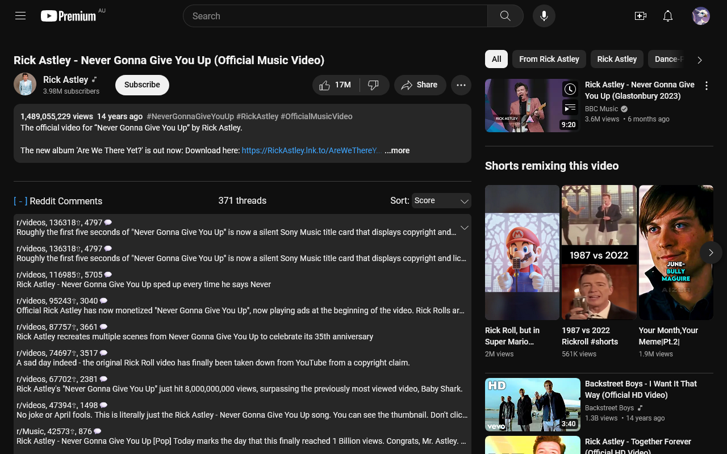This screenshot has width=727, height=454.
Task: Open BBC Music channel
Action: coord(601,109)
